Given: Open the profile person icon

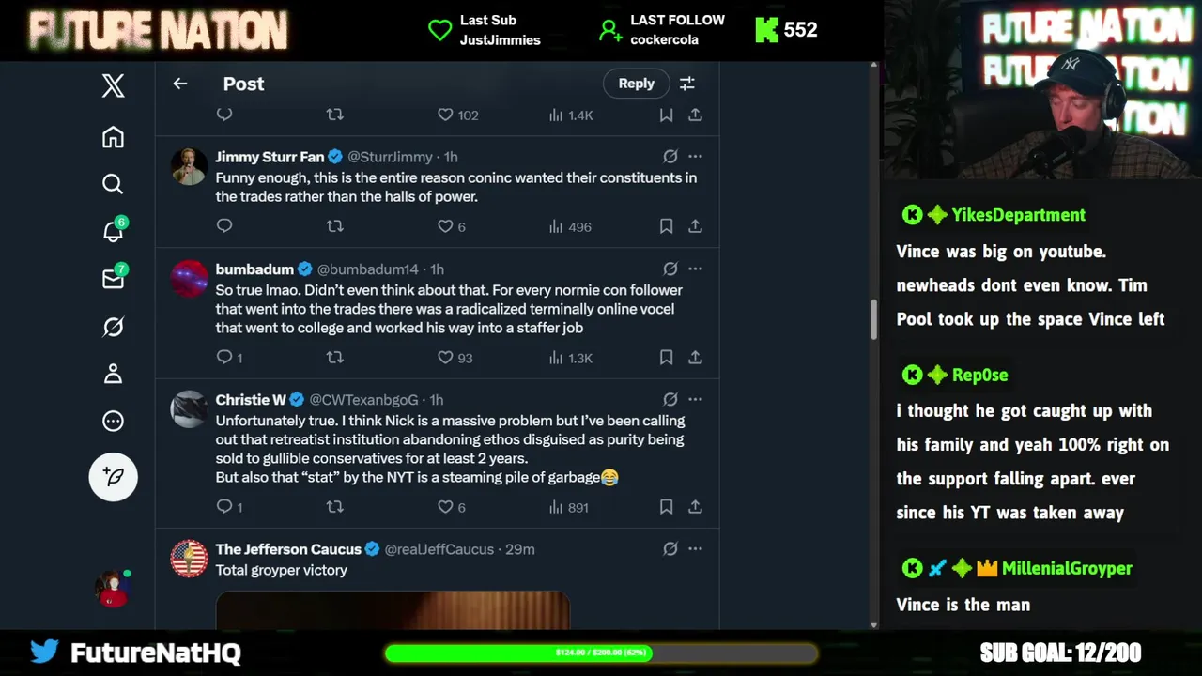Looking at the screenshot, I should click(113, 374).
